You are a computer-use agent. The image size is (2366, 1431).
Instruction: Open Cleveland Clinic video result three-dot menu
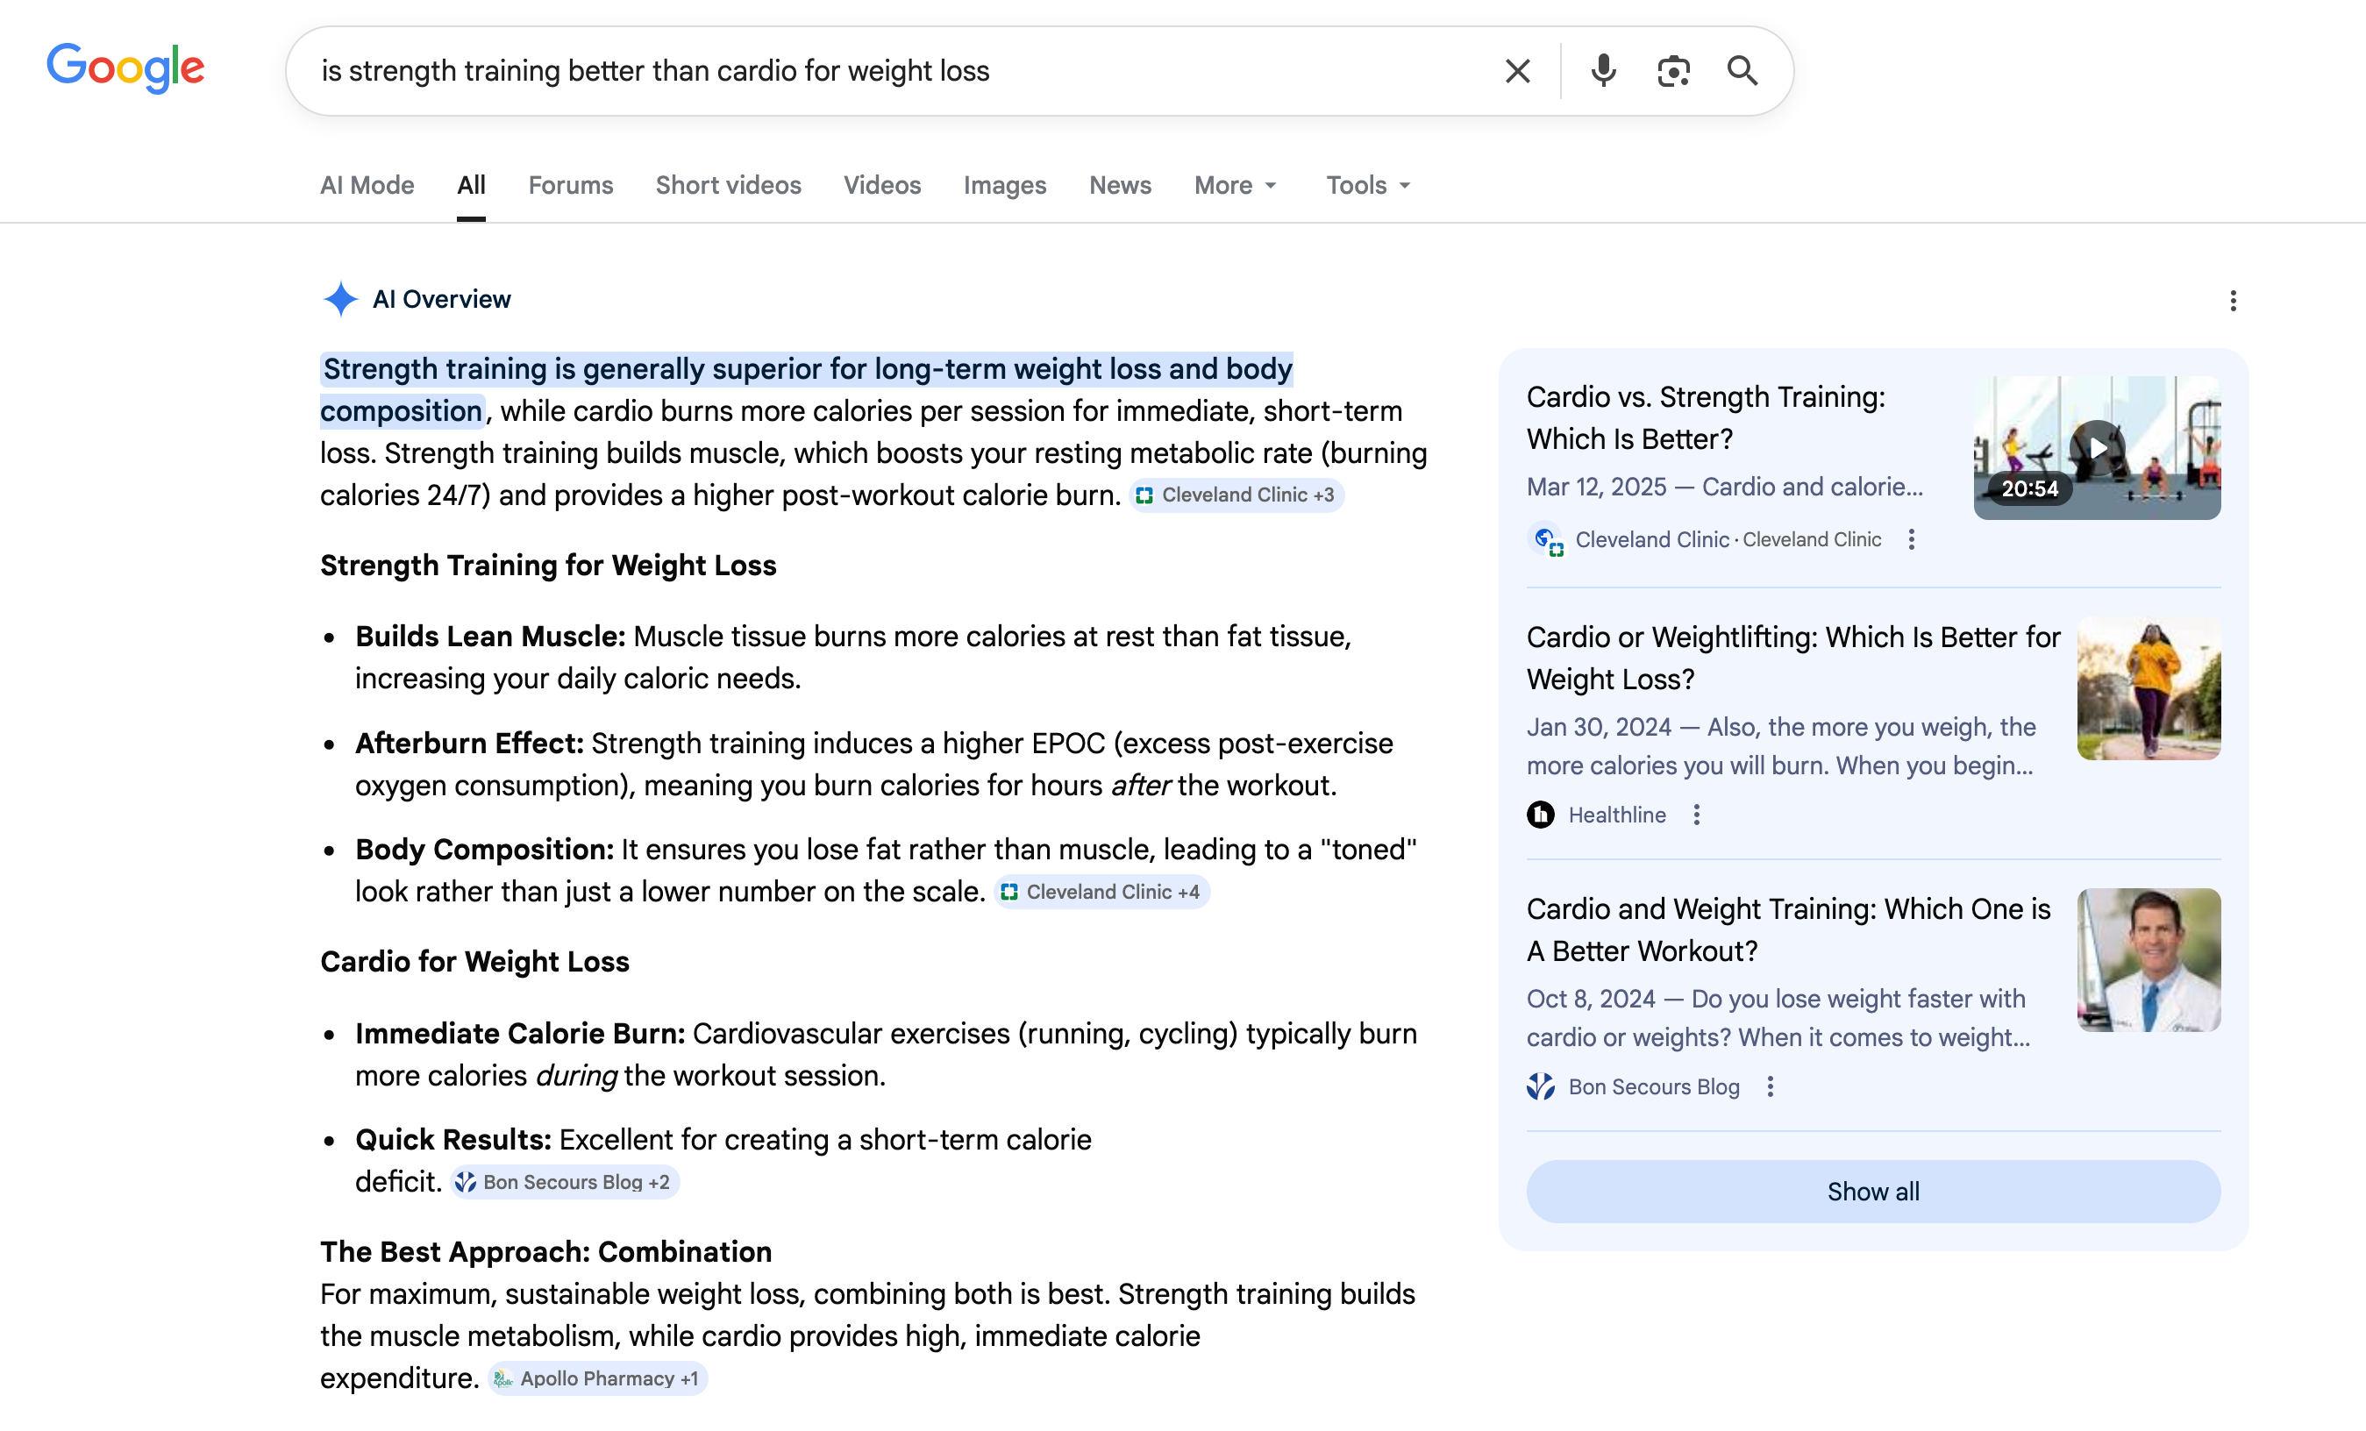pyautogui.click(x=1911, y=540)
